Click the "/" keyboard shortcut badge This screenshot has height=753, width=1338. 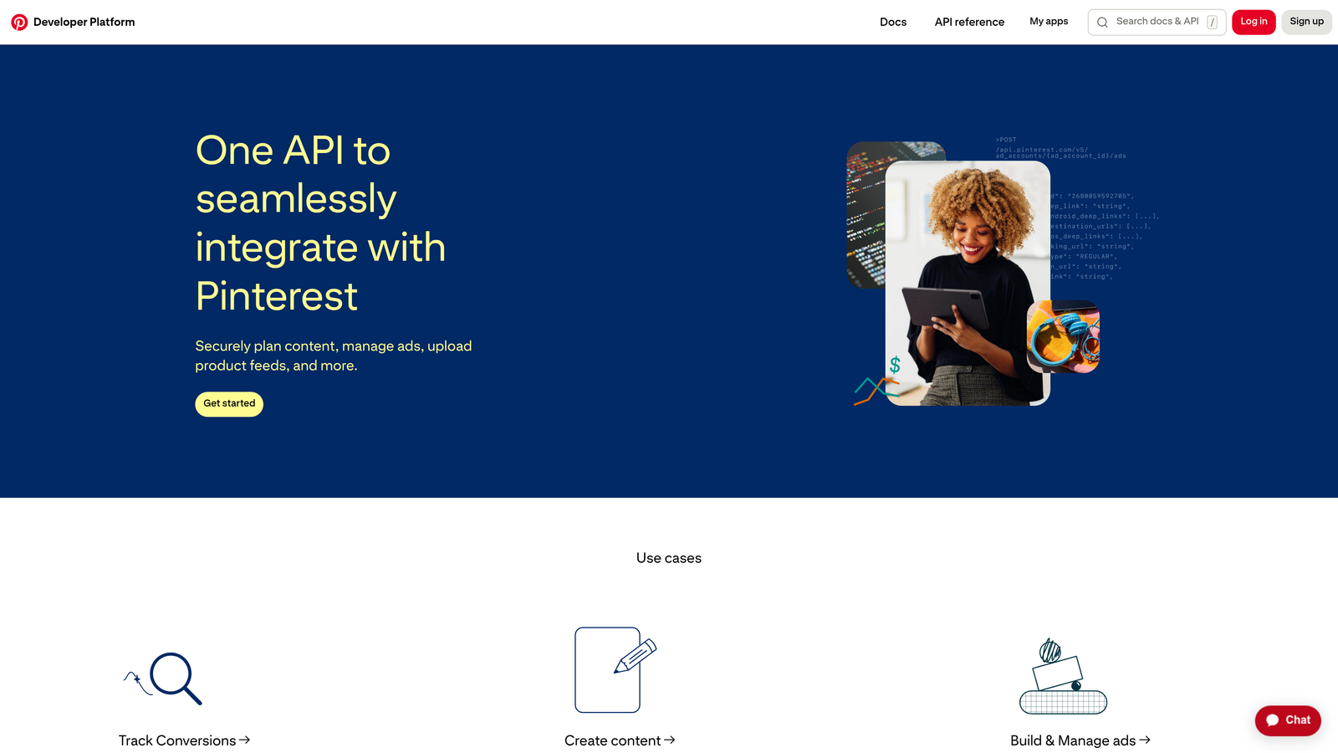(x=1212, y=22)
